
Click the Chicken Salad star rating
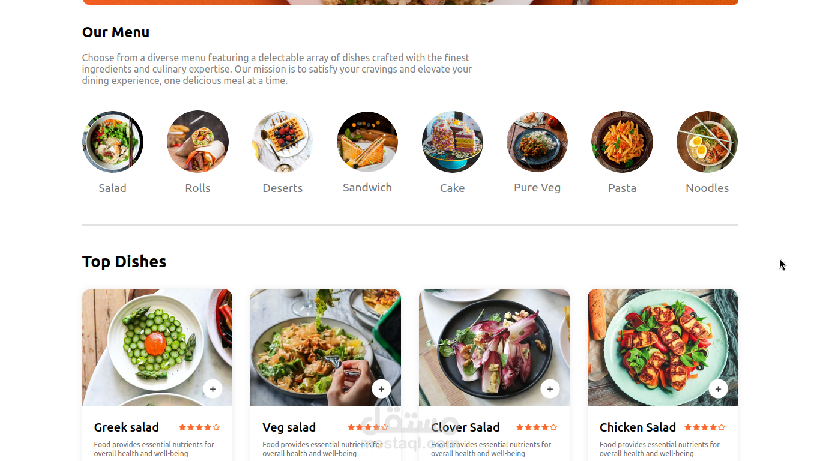click(x=705, y=427)
